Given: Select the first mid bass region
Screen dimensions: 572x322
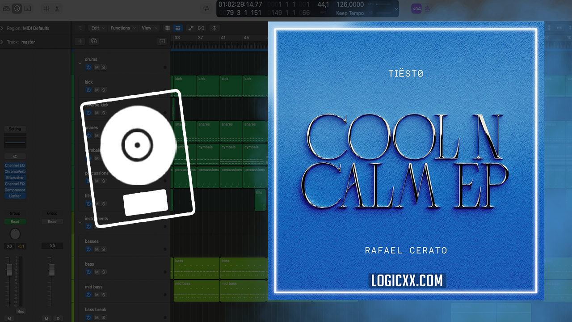Looking at the screenshot, I should tap(197, 291).
